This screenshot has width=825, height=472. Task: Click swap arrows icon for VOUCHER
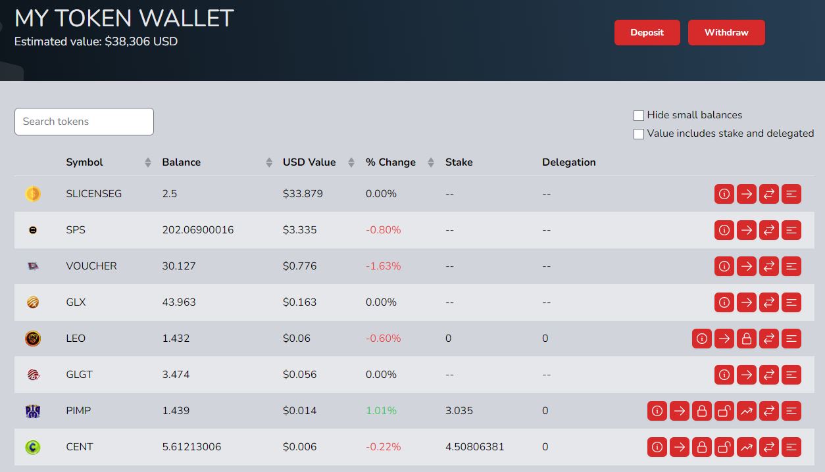click(768, 266)
